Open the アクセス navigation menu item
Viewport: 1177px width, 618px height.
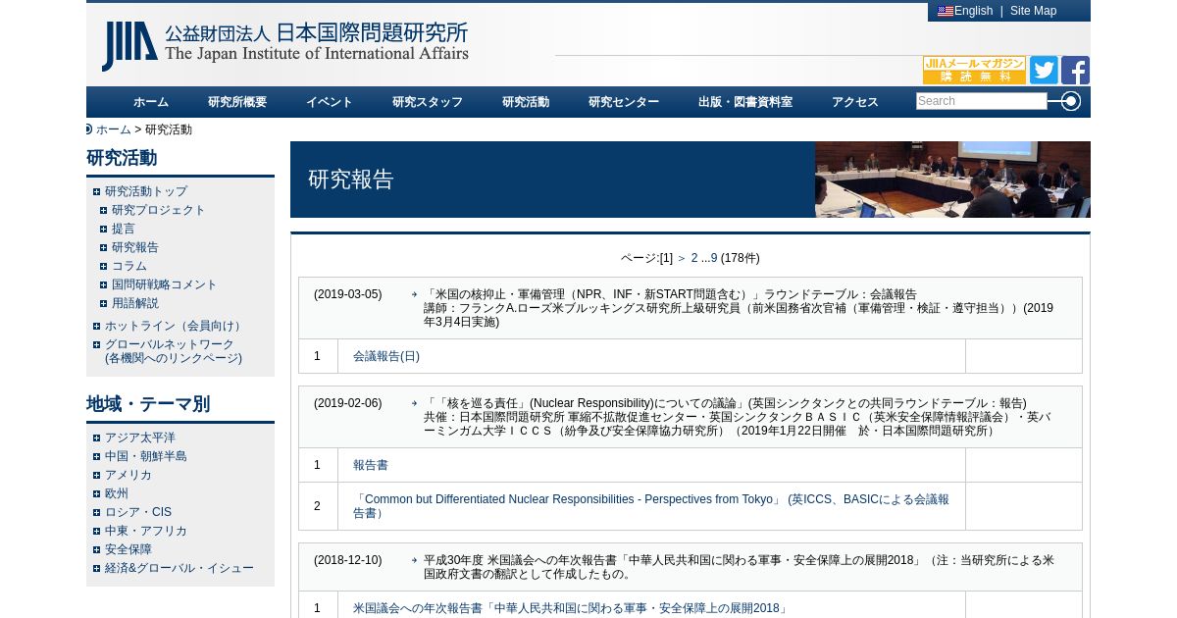[x=855, y=102]
